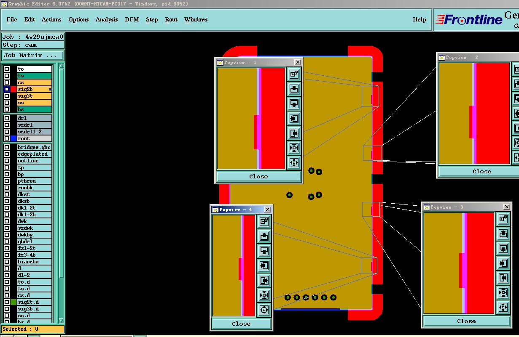Select the 'dk1-2t' layer name
This screenshot has height=337, width=519.
(x=34, y=208)
